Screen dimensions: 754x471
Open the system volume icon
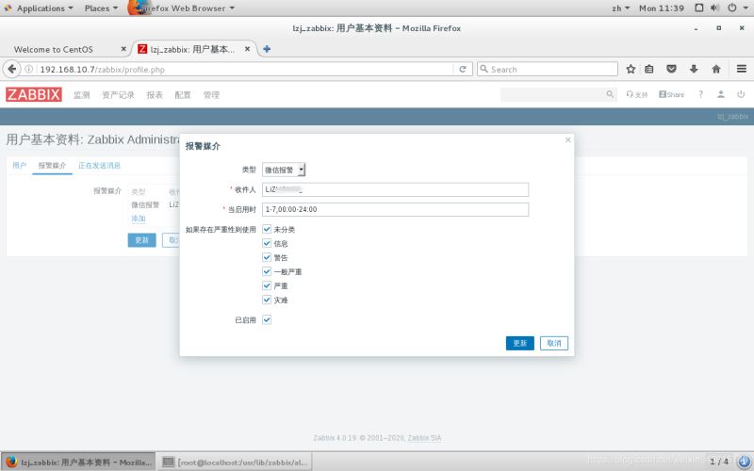(715, 8)
